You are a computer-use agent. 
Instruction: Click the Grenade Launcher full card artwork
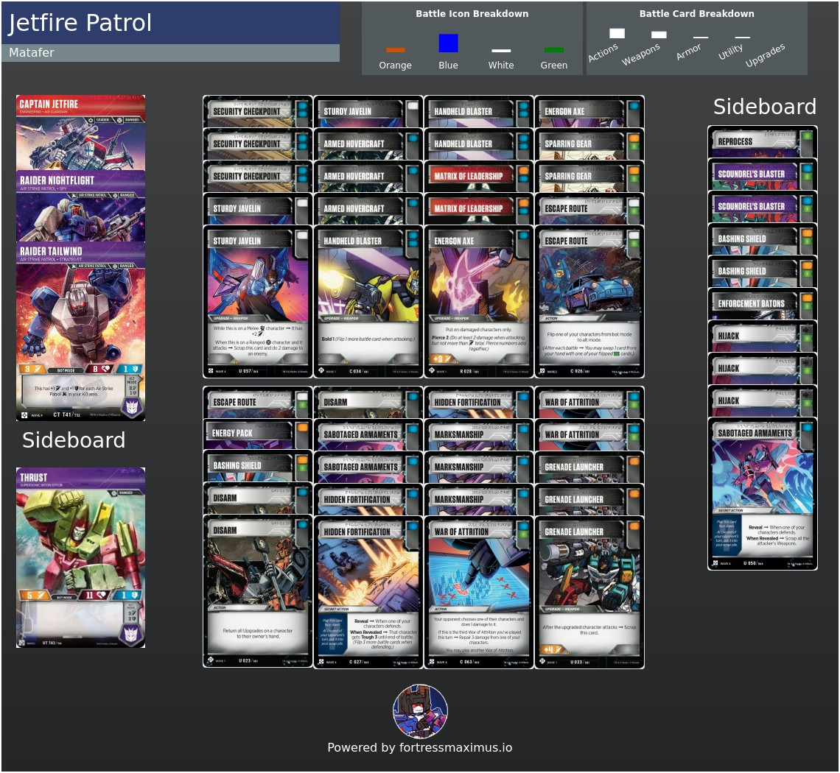(589, 573)
